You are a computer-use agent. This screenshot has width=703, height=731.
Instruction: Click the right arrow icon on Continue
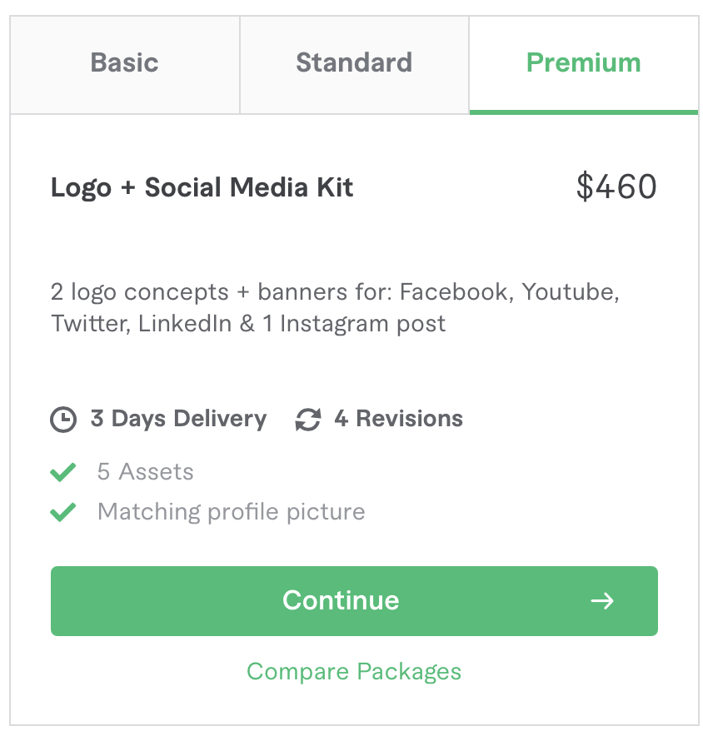[601, 601]
